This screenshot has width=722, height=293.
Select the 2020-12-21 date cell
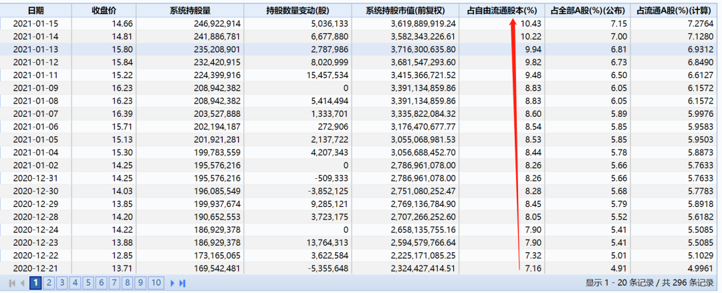tap(36, 268)
